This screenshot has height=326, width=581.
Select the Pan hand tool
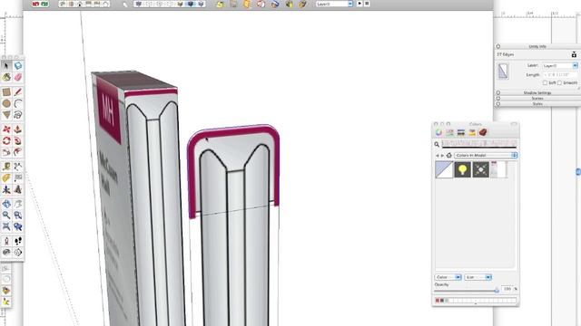click(x=18, y=204)
